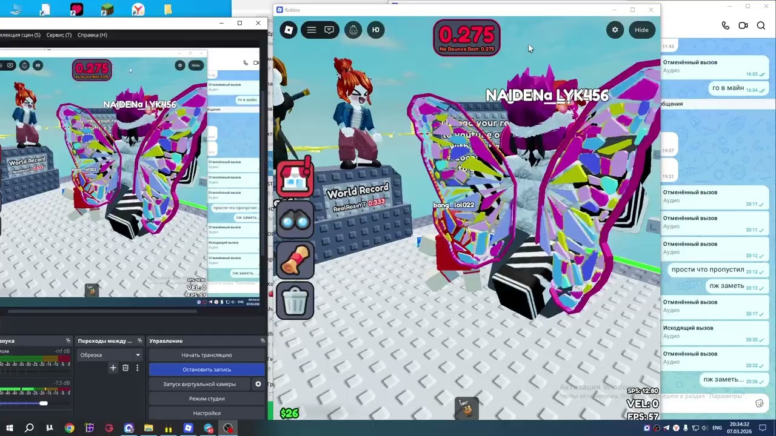Open the Roblox game settings gear
Image resolution: width=776 pixels, height=436 pixels.
[x=615, y=30]
